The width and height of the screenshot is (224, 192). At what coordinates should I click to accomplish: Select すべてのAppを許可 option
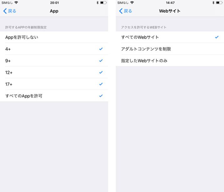pos(54,96)
